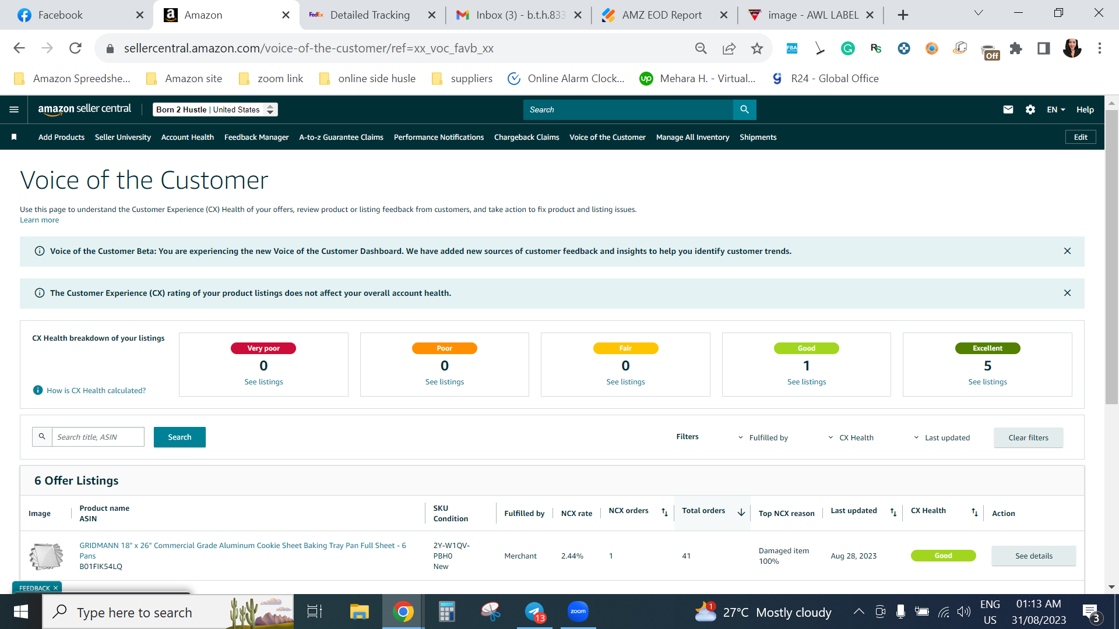Open Chrome three-dot menu
This screenshot has height=629, width=1119.
click(1100, 48)
